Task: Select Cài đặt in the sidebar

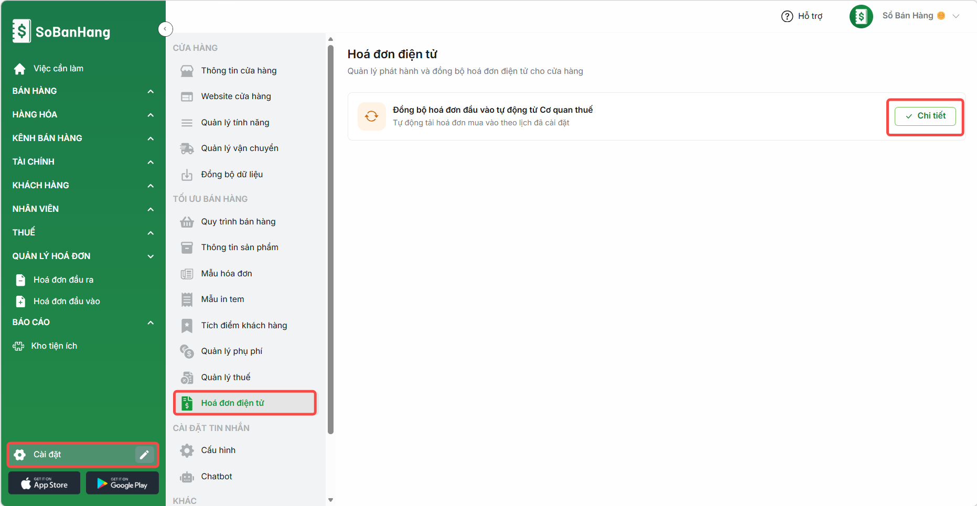Action: 83,455
